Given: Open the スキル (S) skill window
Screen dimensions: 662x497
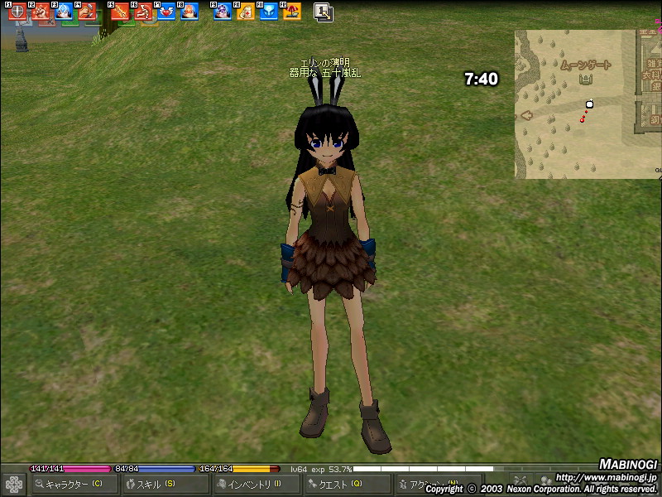Looking at the screenshot, I should 166,485.
